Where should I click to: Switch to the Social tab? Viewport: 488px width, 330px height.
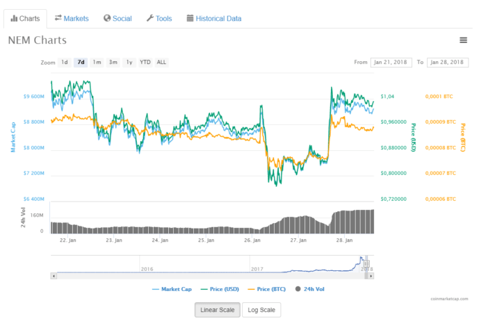pos(117,19)
